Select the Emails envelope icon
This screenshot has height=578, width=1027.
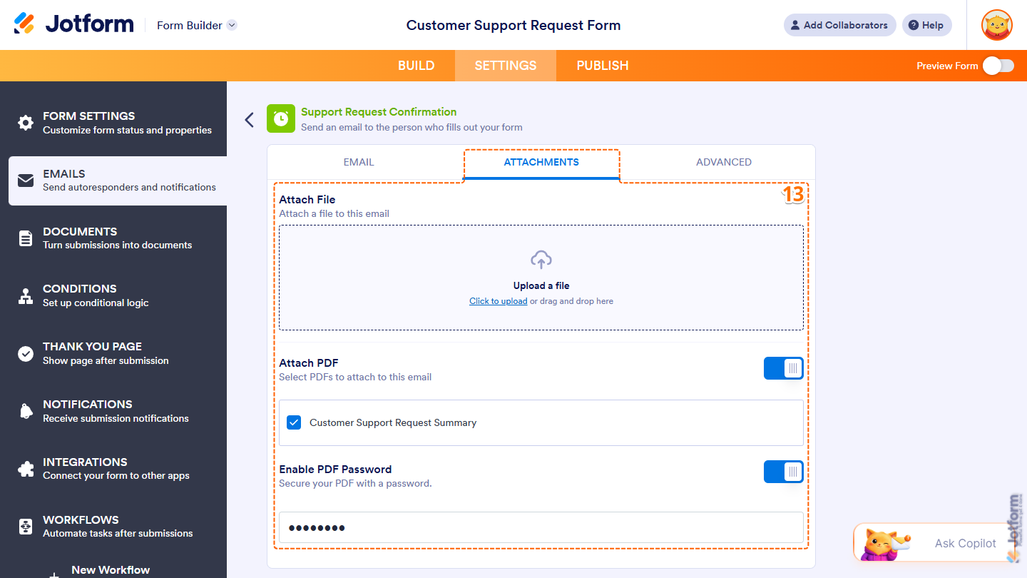(x=26, y=181)
